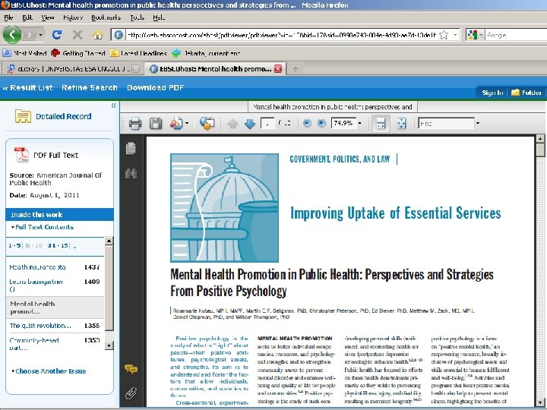Click Most Visited bookmark

tap(24, 53)
